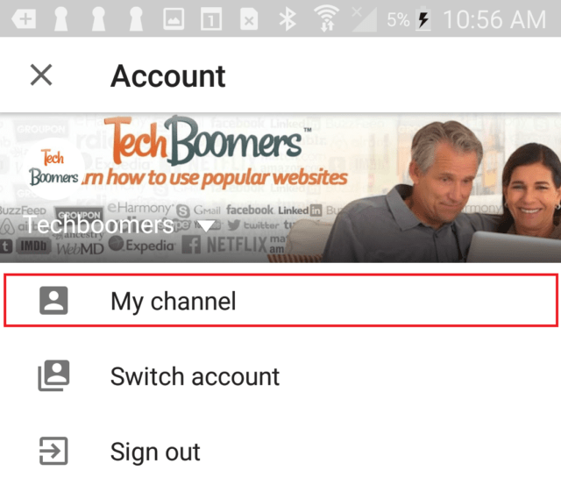
Task: Tap the leftmost plus notification icon
Action: tap(24, 19)
